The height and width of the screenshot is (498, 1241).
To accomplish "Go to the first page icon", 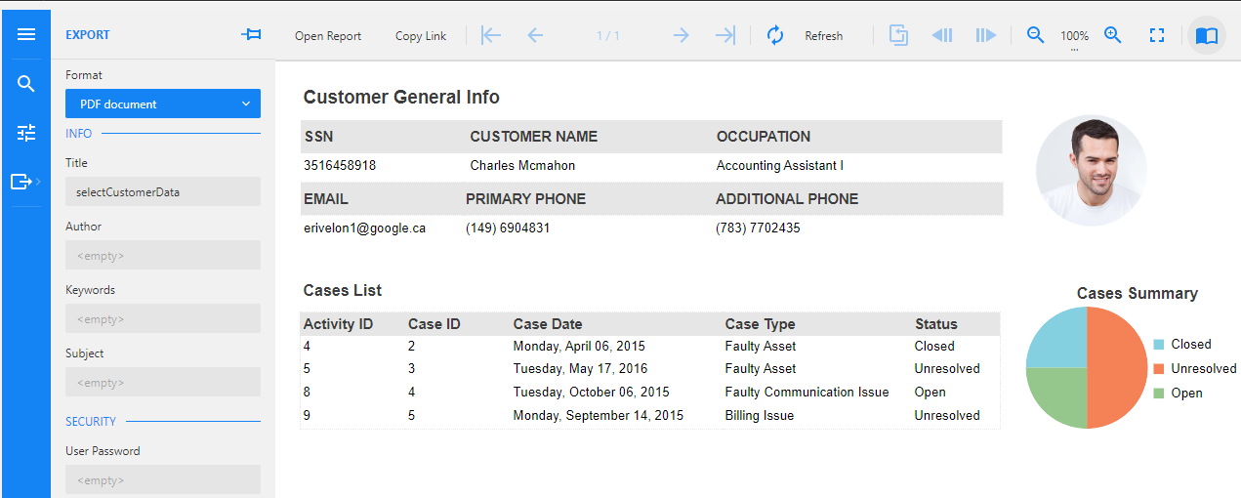I will [x=491, y=35].
